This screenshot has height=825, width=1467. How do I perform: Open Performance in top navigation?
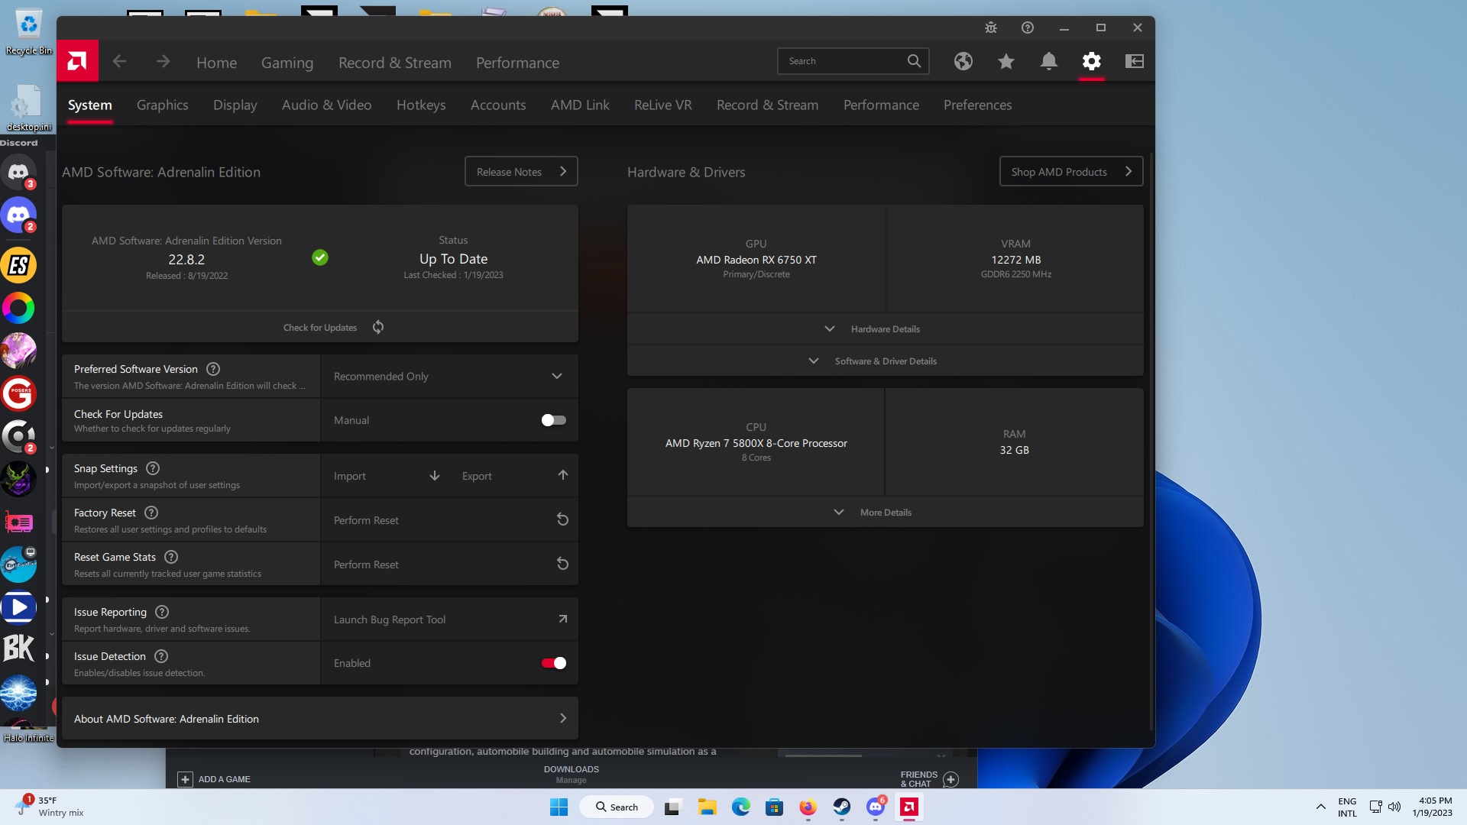coord(517,63)
